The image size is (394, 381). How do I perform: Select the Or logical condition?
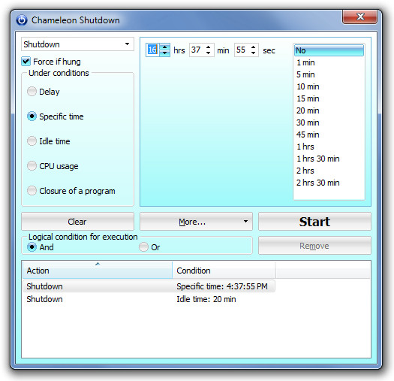(143, 247)
